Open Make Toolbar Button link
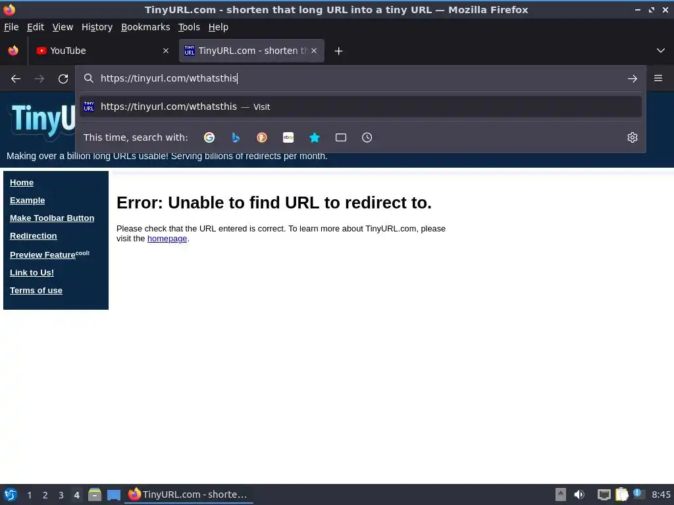Screen dimensions: 674x505 tap(52, 218)
